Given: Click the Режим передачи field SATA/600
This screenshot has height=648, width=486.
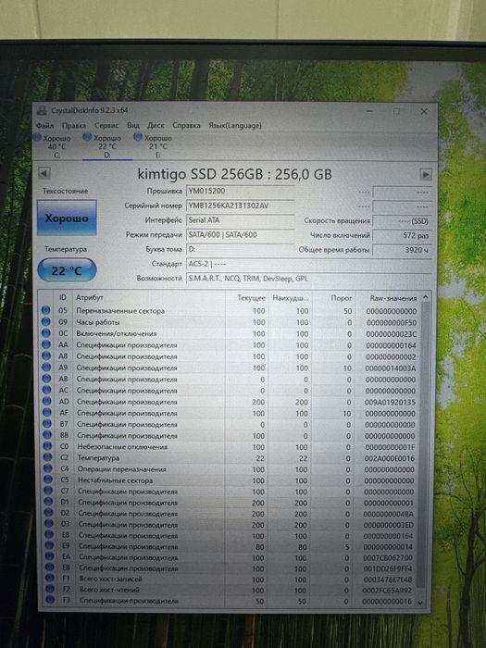Looking at the screenshot, I should (x=240, y=234).
